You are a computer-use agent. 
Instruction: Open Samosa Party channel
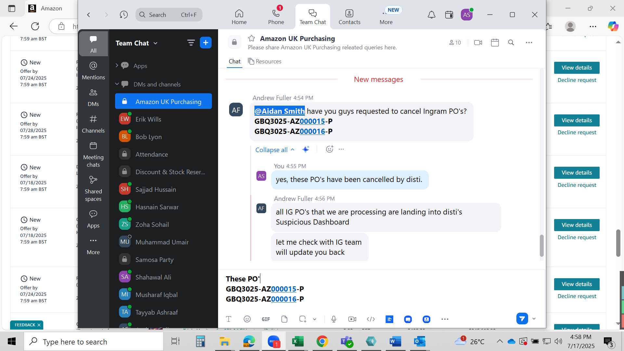click(x=163, y=259)
